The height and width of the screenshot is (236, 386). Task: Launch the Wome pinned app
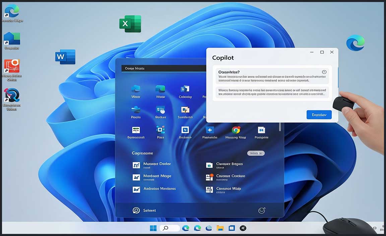coord(160,92)
